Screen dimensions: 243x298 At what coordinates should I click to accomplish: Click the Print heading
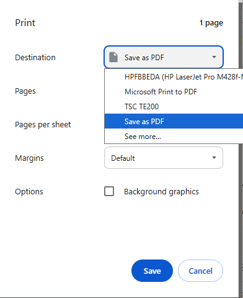[25, 23]
